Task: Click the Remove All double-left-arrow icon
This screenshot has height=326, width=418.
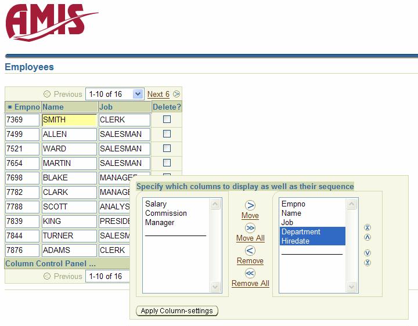Action: click(x=250, y=273)
